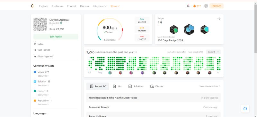Click the LeetCode logo icon
Screen dimensions: 257x117
pos(32,6)
